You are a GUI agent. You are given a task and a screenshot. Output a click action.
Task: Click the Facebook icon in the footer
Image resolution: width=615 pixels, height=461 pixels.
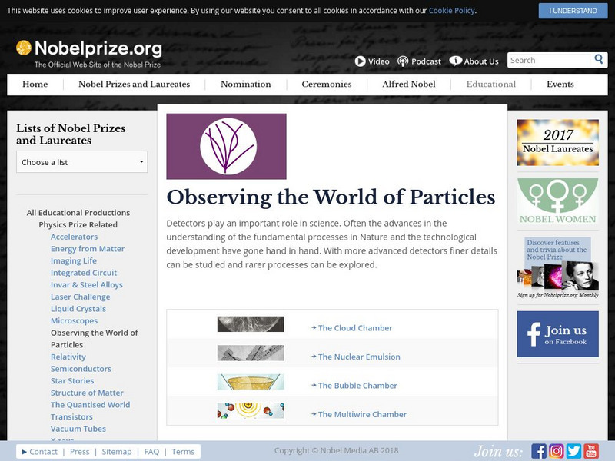pyautogui.click(x=539, y=451)
